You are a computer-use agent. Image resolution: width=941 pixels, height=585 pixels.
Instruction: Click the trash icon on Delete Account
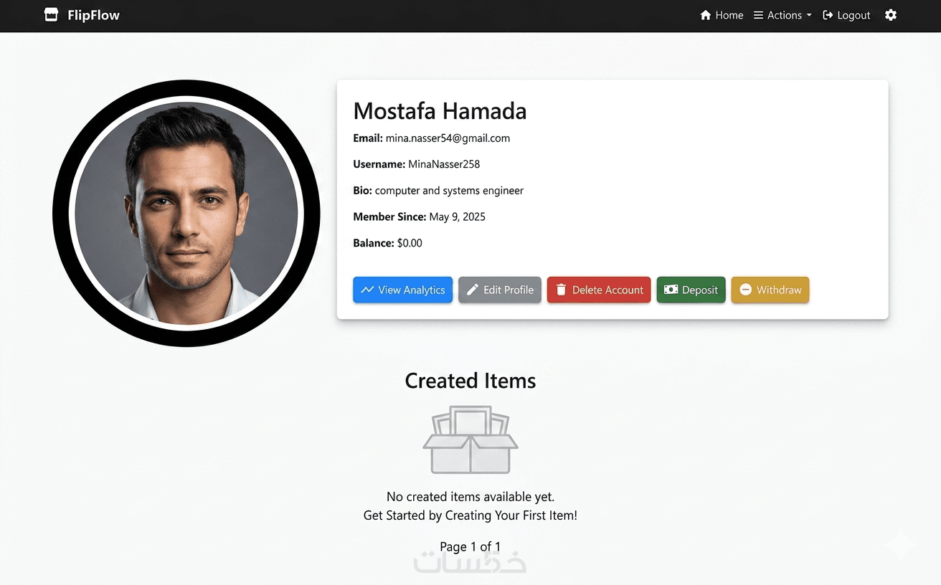(561, 290)
